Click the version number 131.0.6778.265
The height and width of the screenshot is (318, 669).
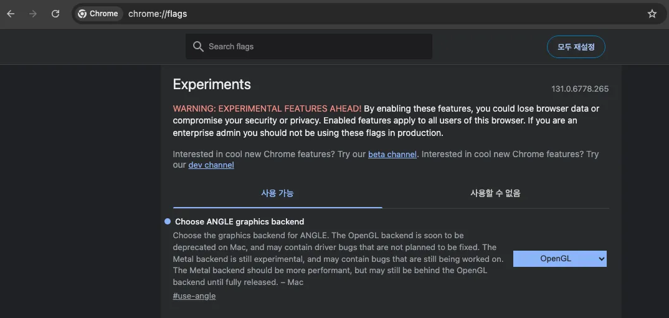tap(579, 89)
